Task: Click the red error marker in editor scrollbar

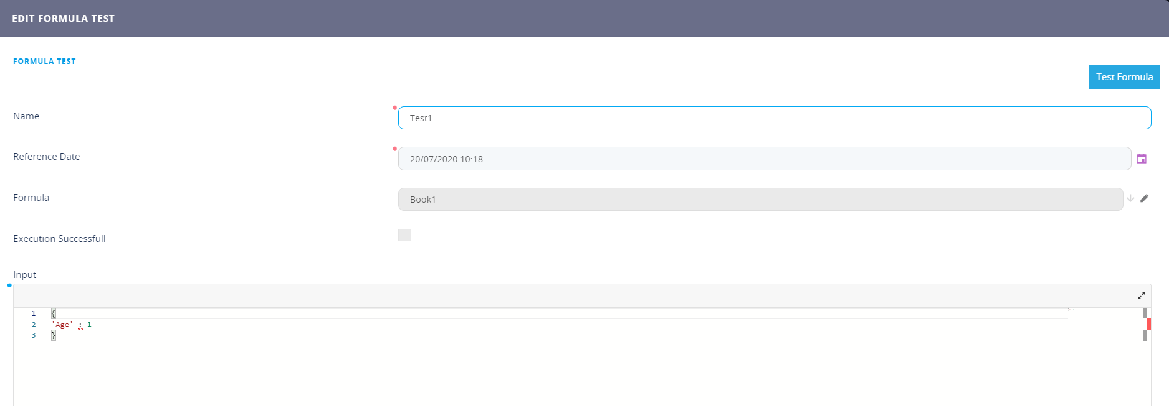Action: point(1148,324)
